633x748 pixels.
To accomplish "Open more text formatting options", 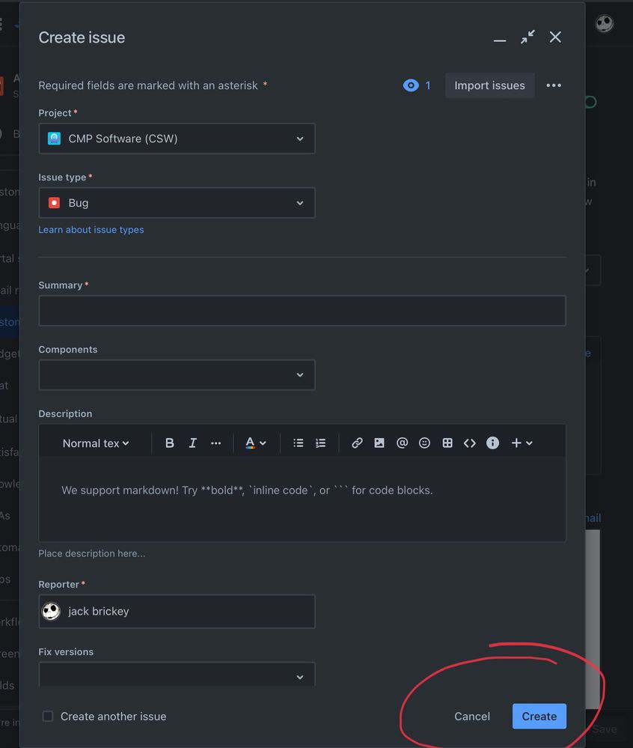I will point(216,443).
